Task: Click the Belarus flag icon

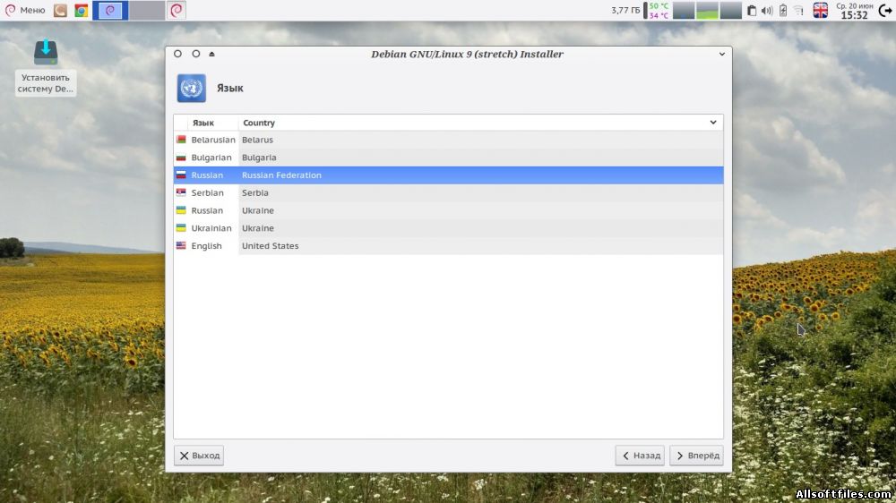Action: point(181,140)
